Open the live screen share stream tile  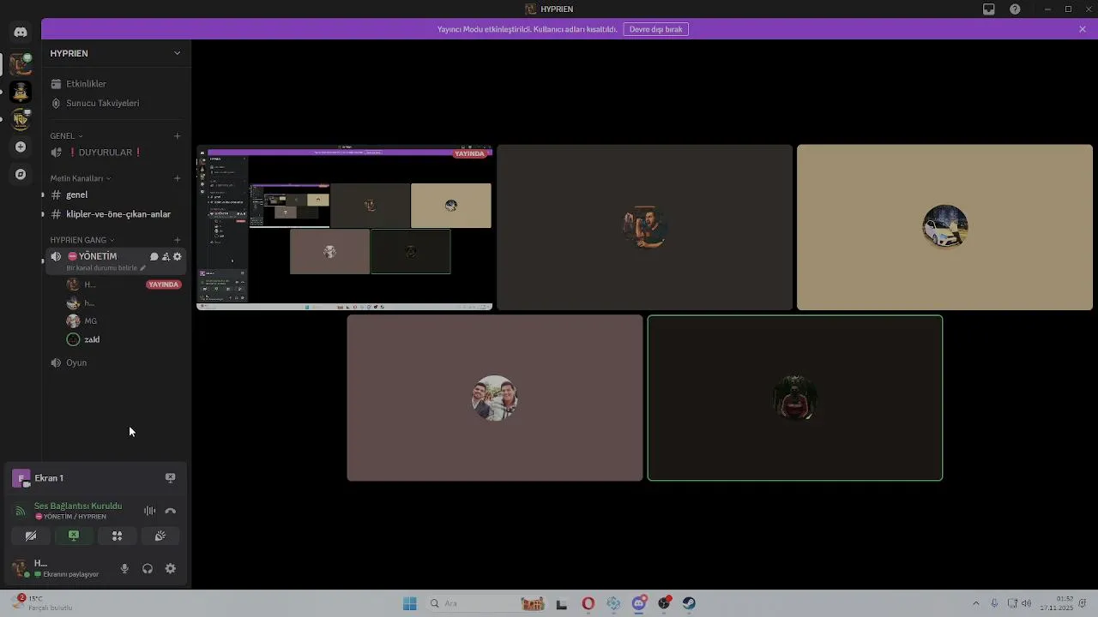click(x=345, y=227)
